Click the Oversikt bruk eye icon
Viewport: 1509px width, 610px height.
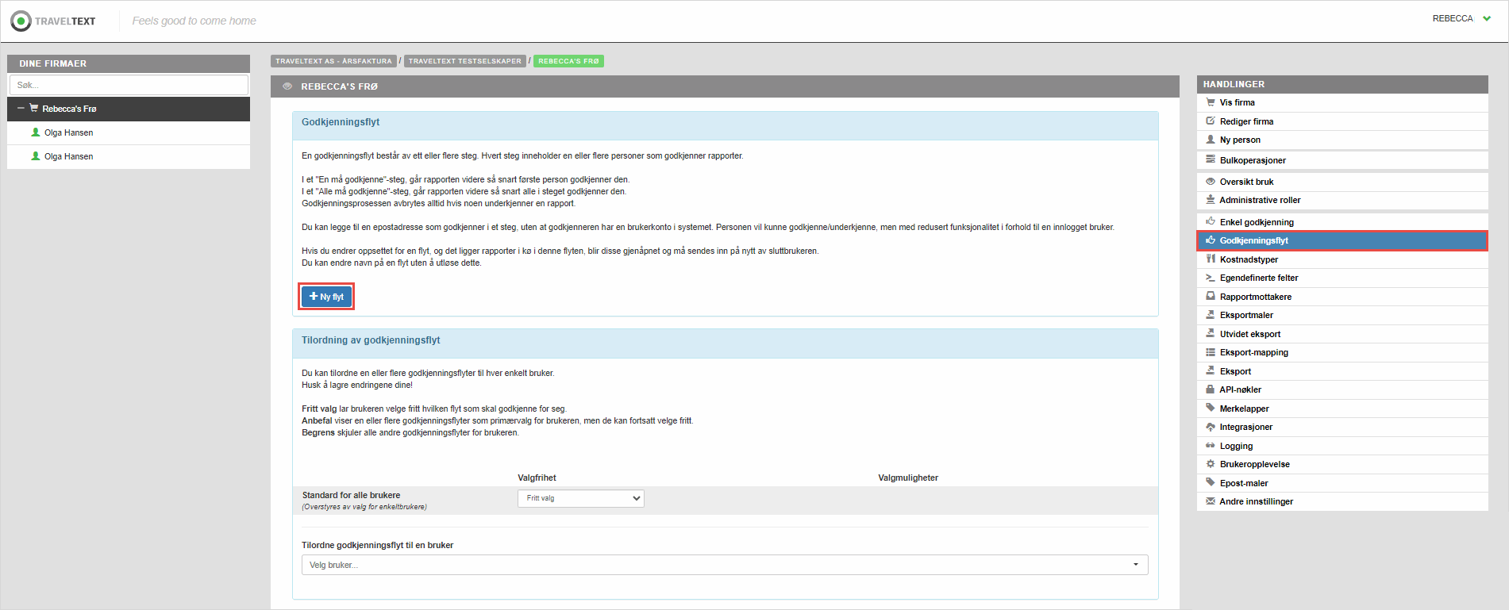click(1211, 182)
